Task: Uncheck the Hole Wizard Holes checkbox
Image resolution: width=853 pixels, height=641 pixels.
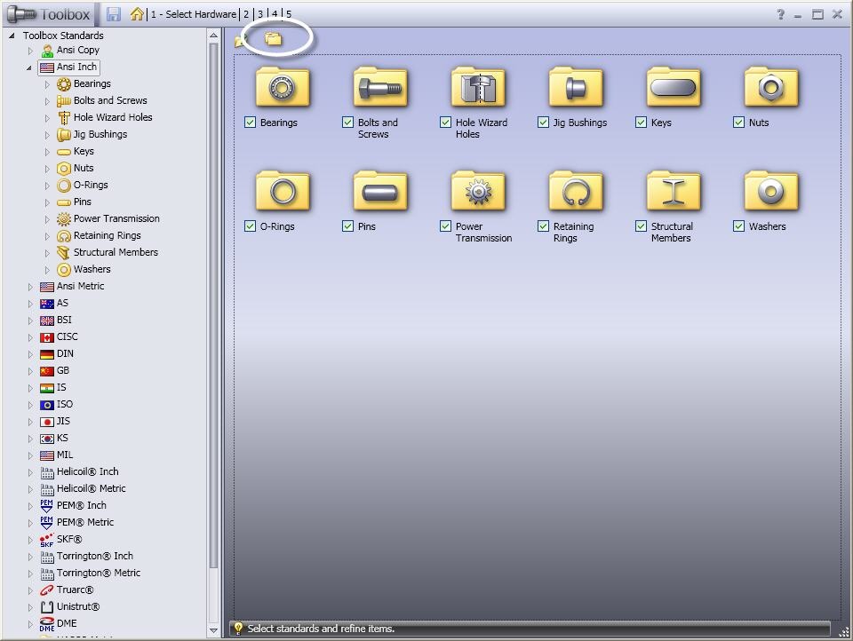Action: [445, 123]
